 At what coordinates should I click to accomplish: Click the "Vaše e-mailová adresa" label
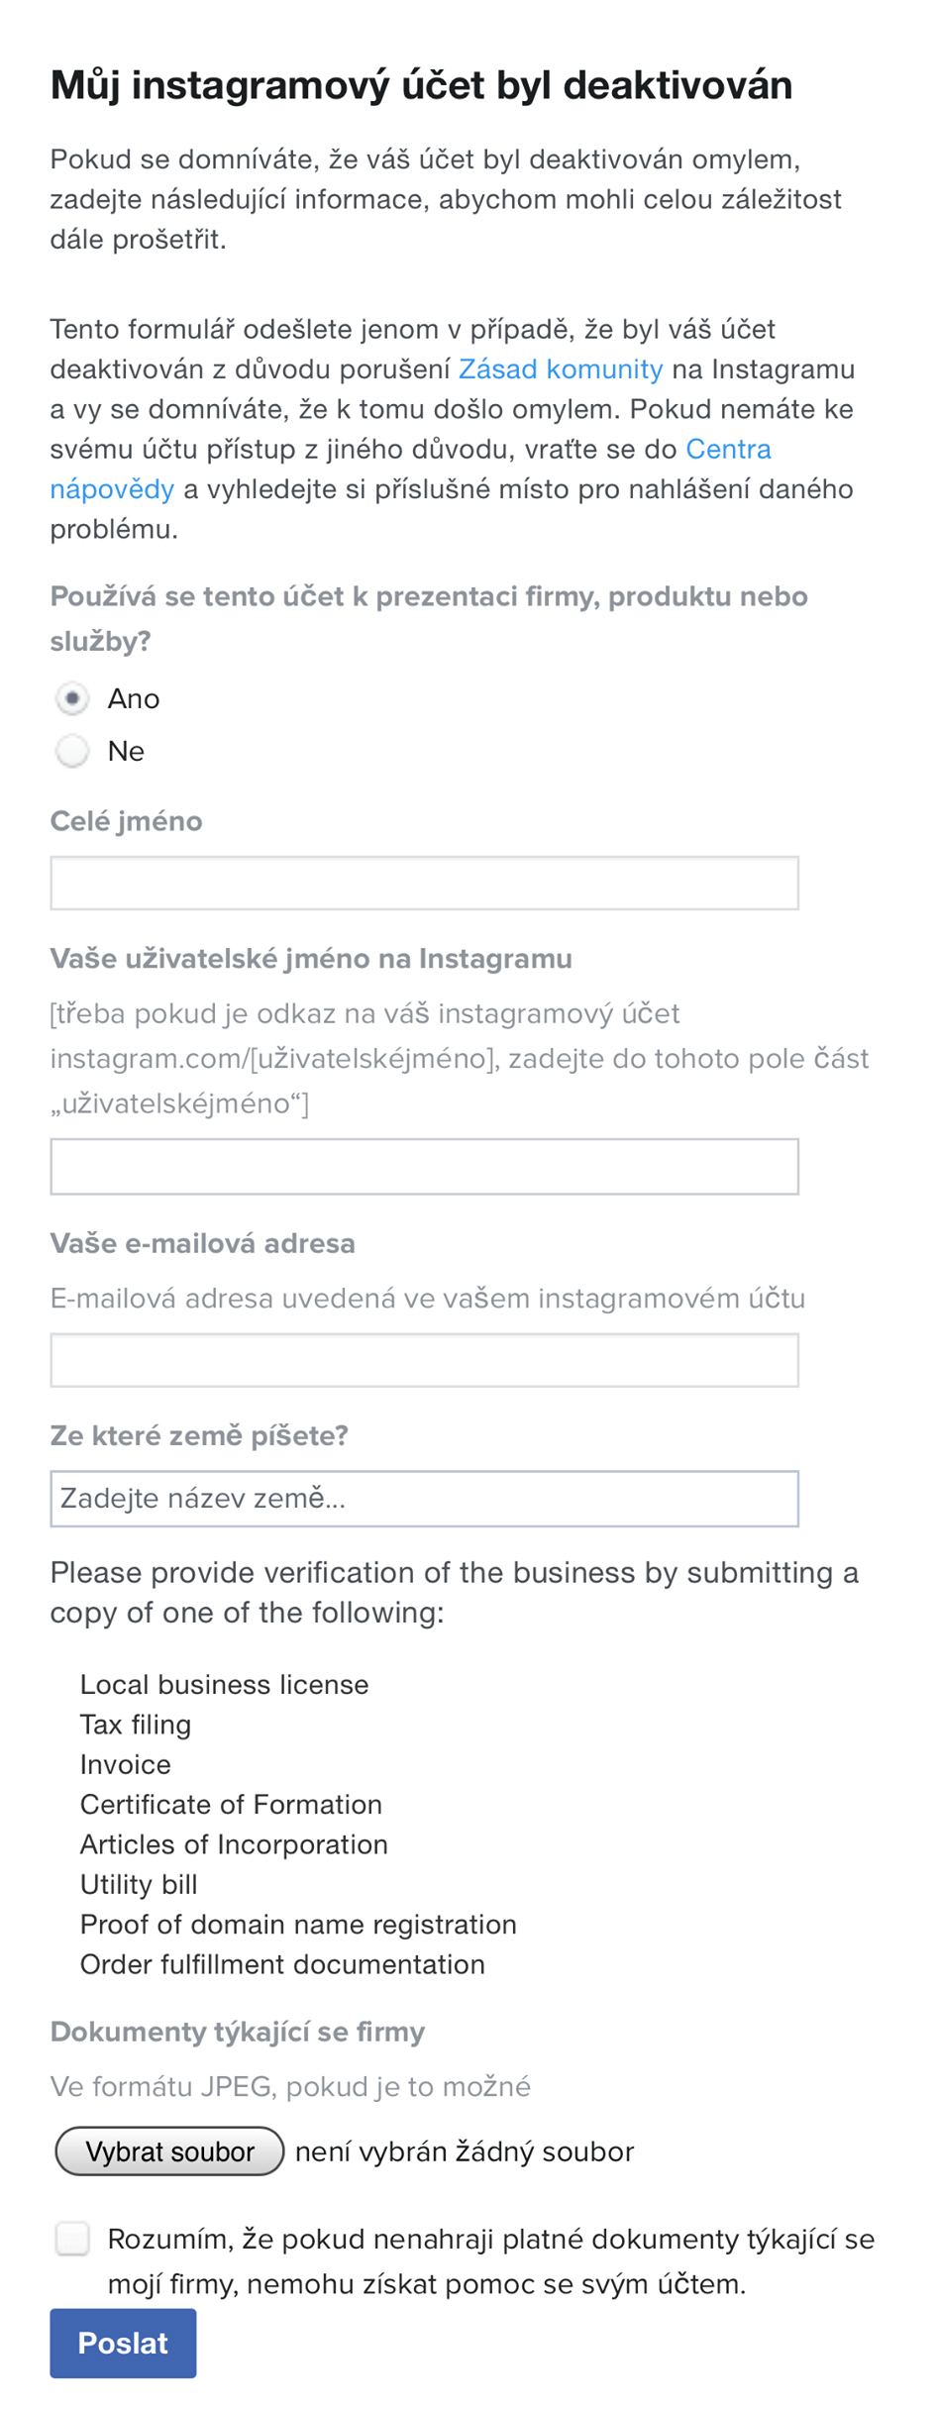(202, 1244)
